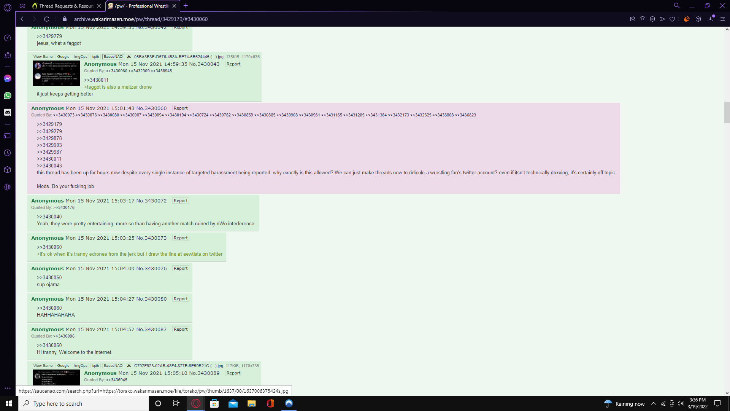The height and width of the screenshot is (411, 730).
Task: Close the Thread Requests & Resources tab
Action: click(x=99, y=6)
